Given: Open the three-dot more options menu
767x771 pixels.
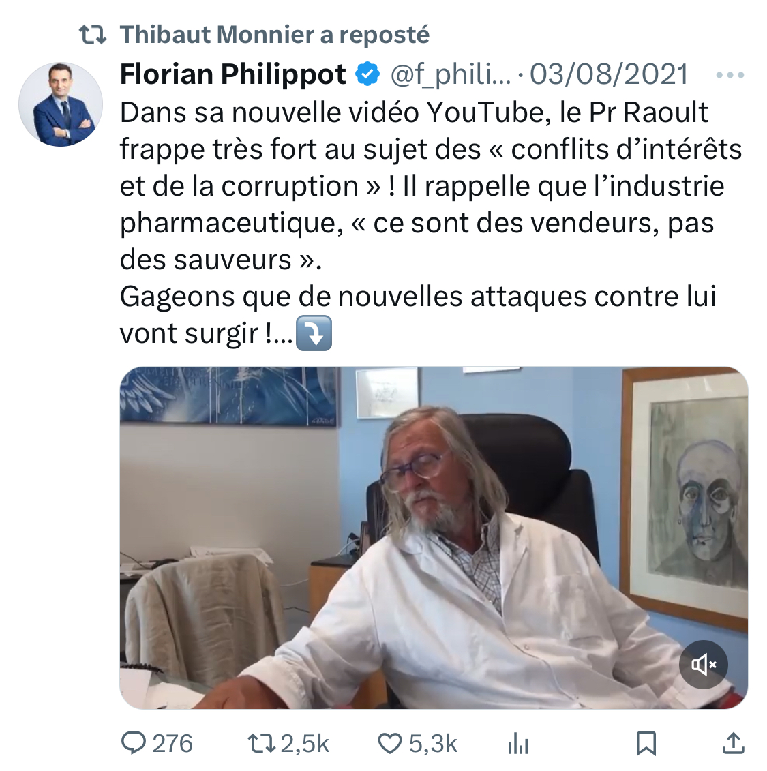Looking at the screenshot, I should coord(730,75).
